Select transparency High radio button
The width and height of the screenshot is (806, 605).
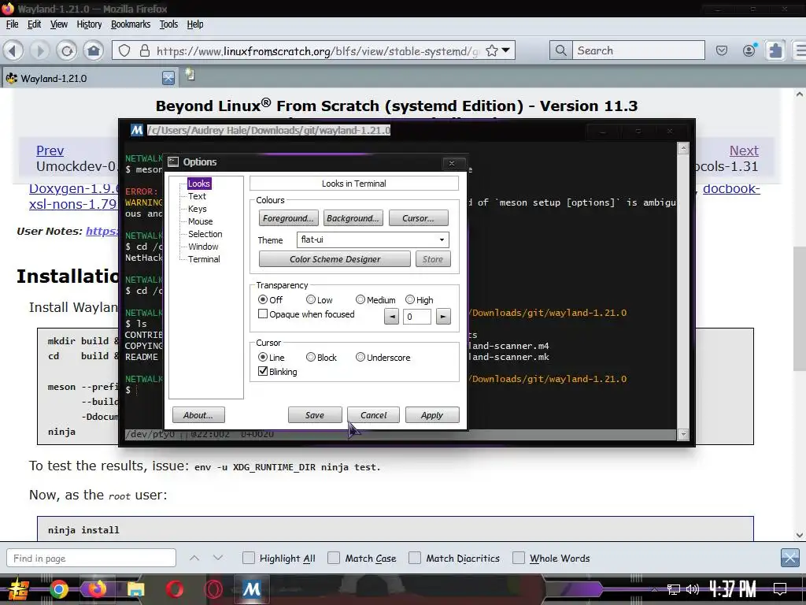(x=409, y=299)
